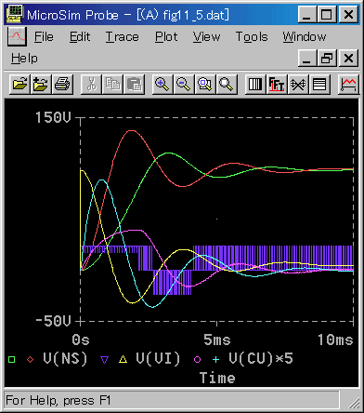Image resolution: width=364 pixels, height=413 pixels.
Task: Open the Tools menu
Action: pos(252,37)
